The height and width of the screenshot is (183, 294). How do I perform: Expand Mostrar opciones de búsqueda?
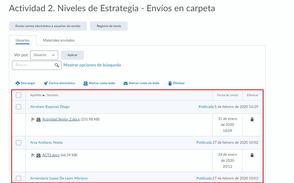point(92,65)
